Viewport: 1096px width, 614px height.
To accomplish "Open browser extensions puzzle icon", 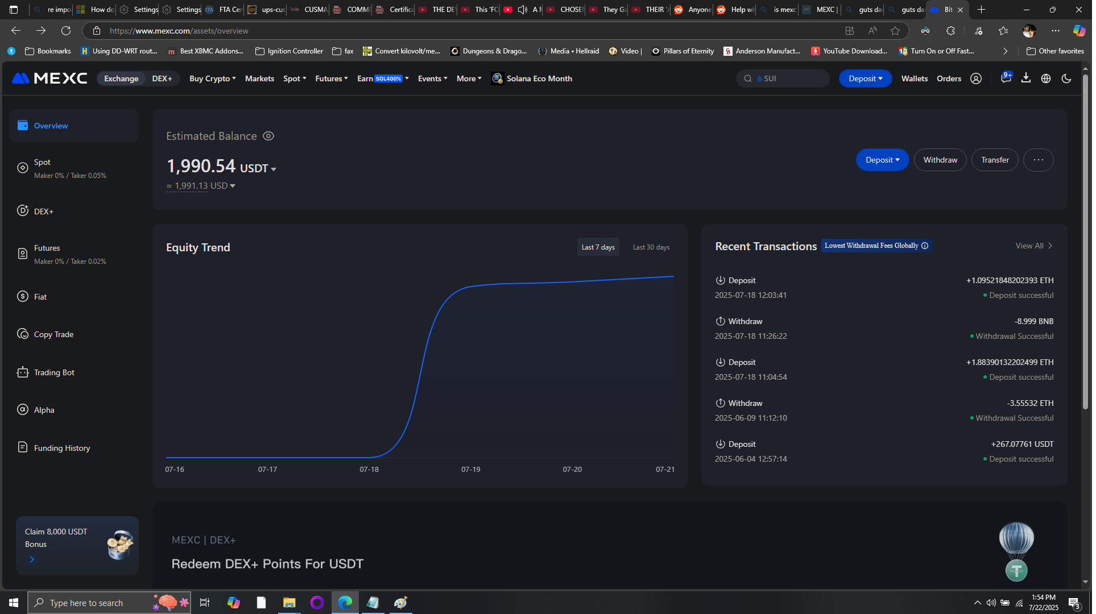I will pyautogui.click(x=950, y=31).
